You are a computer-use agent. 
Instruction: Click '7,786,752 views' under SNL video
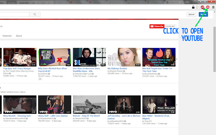[x=79, y=76]
